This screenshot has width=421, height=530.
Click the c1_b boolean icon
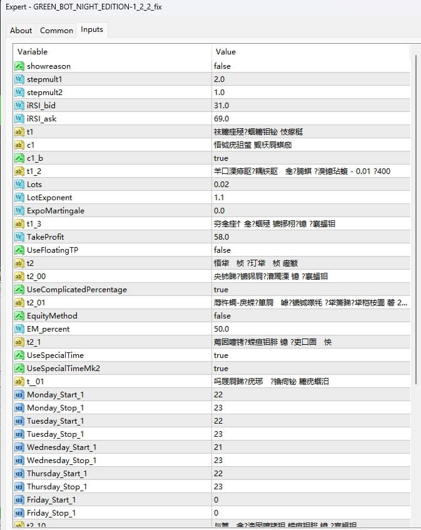pyautogui.click(x=19, y=158)
